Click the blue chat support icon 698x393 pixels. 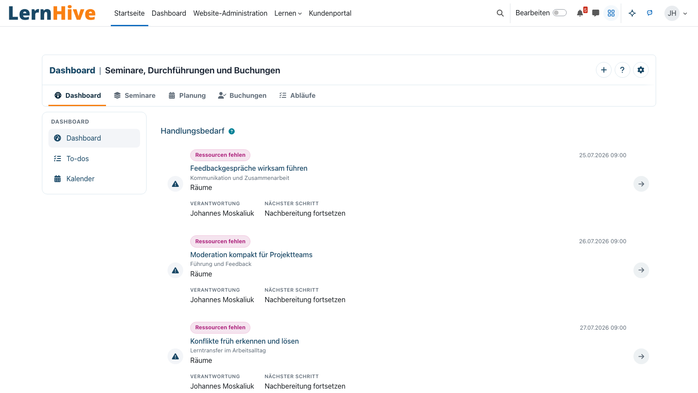(650, 13)
